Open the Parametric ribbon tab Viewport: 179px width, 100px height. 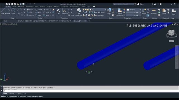pyautogui.click(x=29, y=7)
